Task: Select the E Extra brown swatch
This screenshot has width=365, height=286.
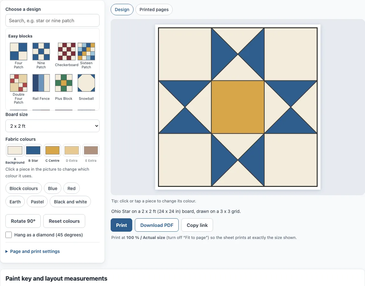Action: point(91,150)
